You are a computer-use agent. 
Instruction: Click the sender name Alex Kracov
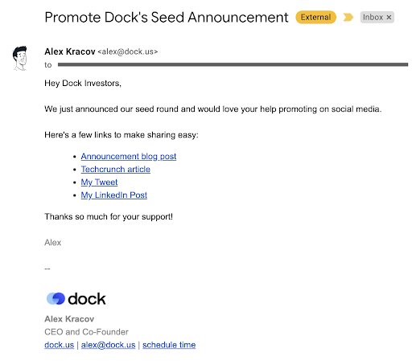coord(70,51)
